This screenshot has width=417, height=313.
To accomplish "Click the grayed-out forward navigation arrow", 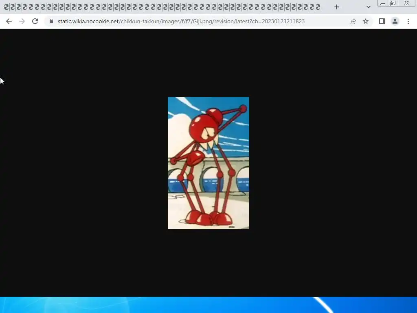I will point(22,21).
